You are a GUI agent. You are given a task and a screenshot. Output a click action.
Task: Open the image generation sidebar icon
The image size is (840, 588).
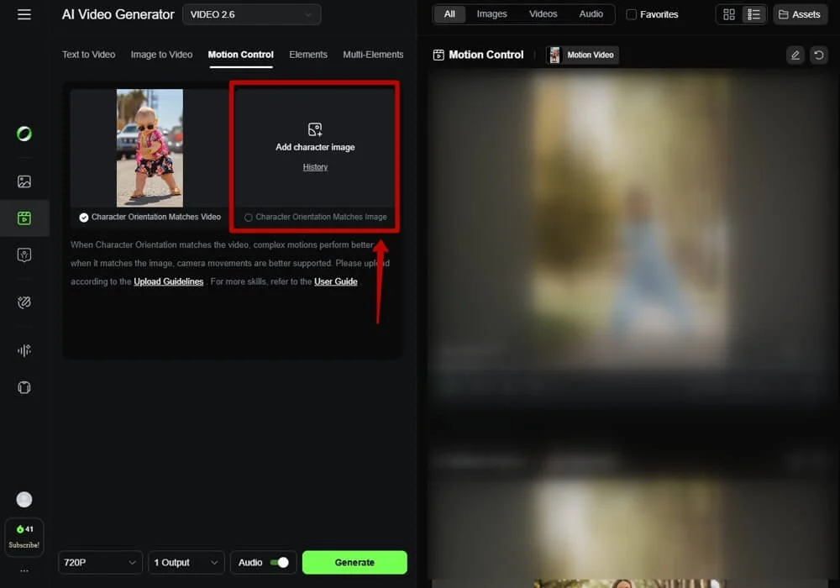pos(24,181)
